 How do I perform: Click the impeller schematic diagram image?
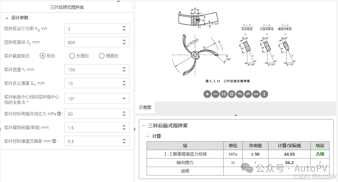pyautogui.click(x=234, y=45)
